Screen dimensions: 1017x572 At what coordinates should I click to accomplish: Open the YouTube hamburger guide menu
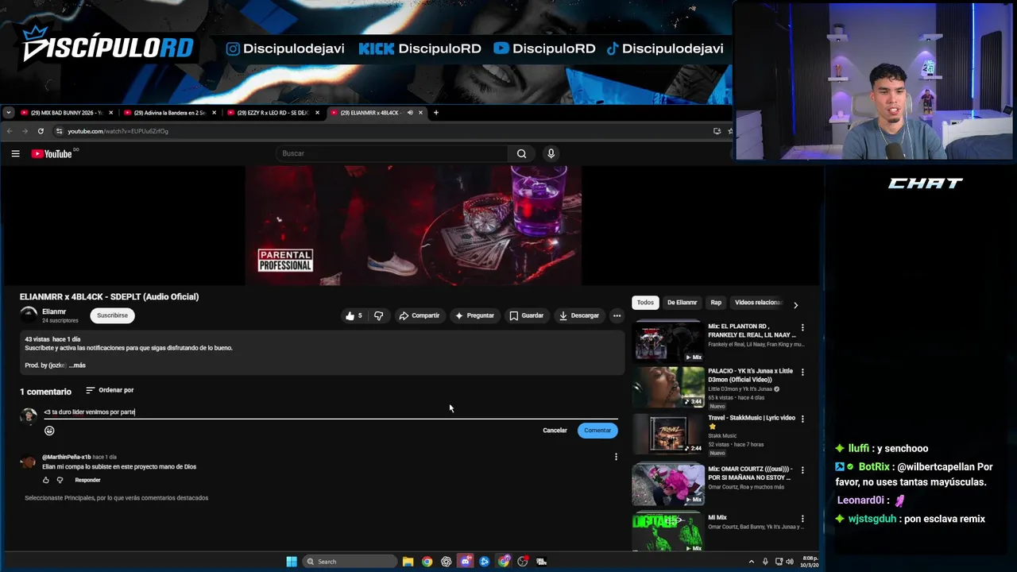(15, 153)
